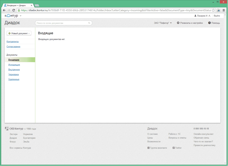
Task: Click the browser forward arrow
Action: (x=9, y=10)
